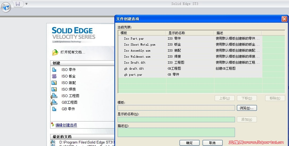Confirm with the 确定 button
The image size is (289, 146).
(x=189, y=143)
